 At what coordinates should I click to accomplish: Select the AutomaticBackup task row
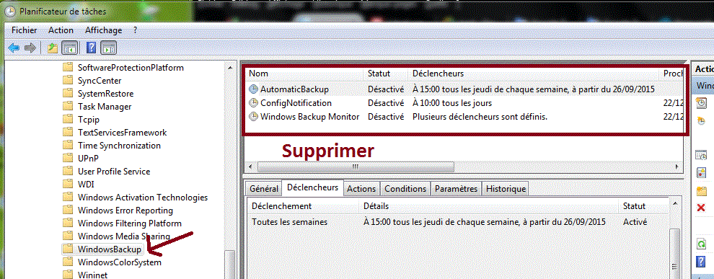pyautogui.click(x=464, y=89)
